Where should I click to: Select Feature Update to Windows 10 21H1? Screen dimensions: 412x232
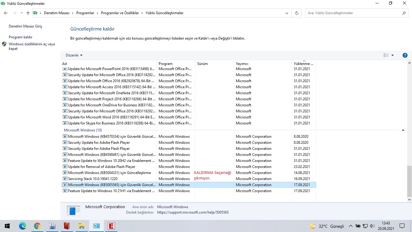[x=189, y=191]
